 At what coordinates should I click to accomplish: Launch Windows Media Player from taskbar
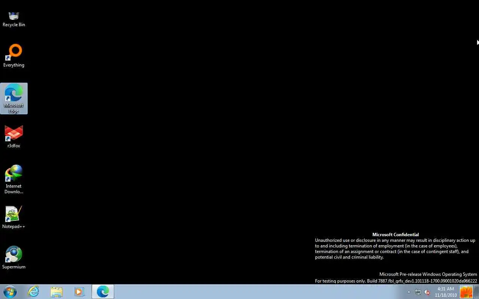coord(79,292)
